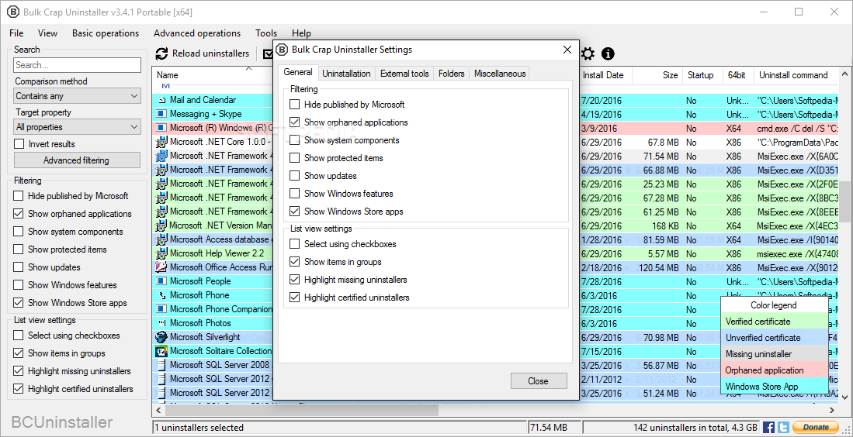Open the Advanced operations menu

click(x=197, y=33)
